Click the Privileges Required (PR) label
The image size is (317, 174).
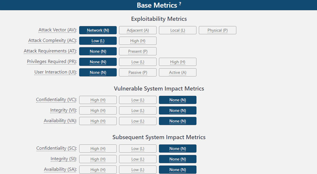pyautogui.click(x=52, y=62)
